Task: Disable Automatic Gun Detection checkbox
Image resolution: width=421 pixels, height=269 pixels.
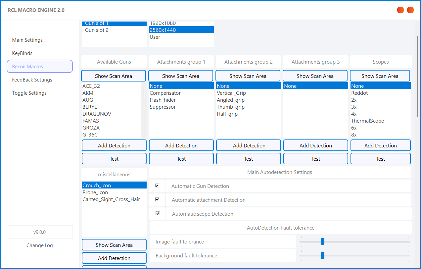Action: pyautogui.click(x=157, y=186)
